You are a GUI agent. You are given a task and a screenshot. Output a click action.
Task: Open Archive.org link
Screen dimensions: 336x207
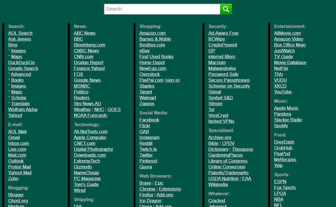[x=220, y=137]
